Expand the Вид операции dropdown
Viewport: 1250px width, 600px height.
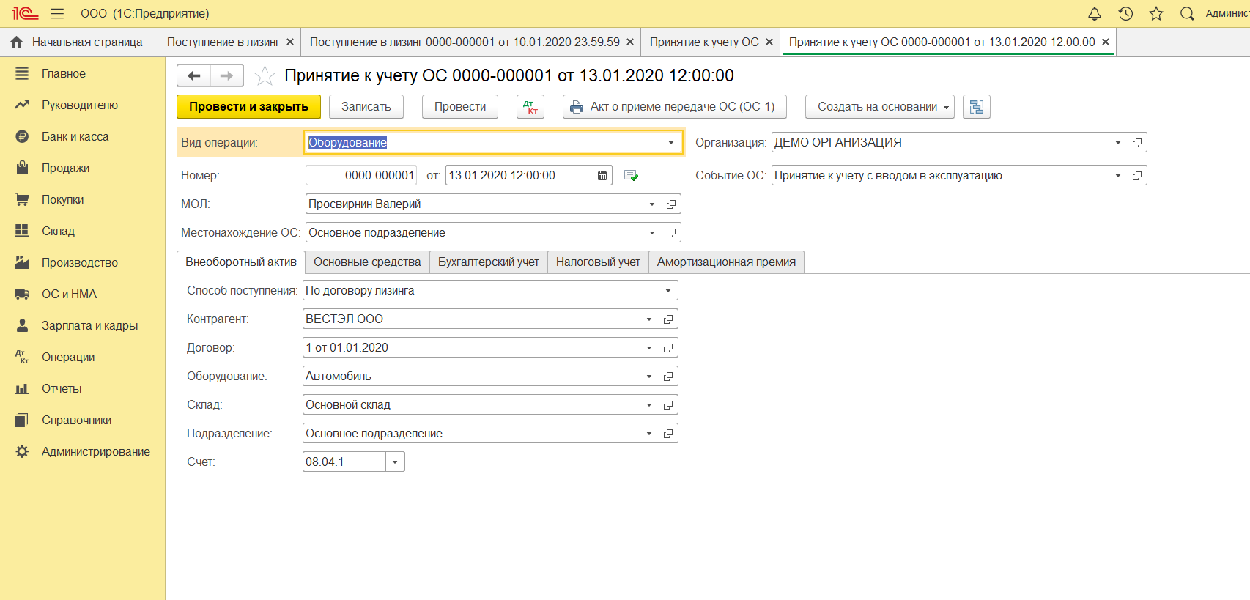[671, 142]
